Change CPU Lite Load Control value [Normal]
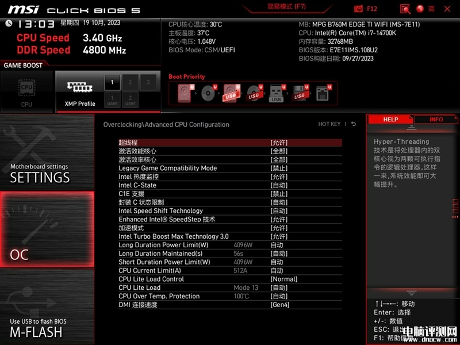The width and height of the screenshot is (460, 345). [x=283, y=279]
